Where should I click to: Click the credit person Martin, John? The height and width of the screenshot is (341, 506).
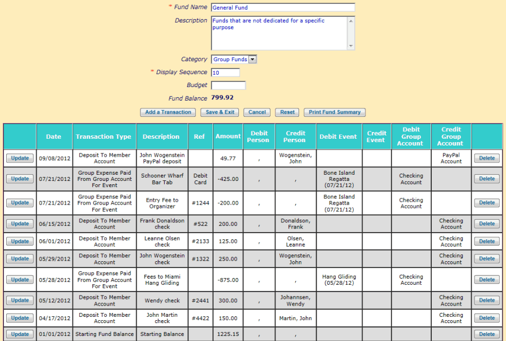pyautogui.click(x=295, y=319)
